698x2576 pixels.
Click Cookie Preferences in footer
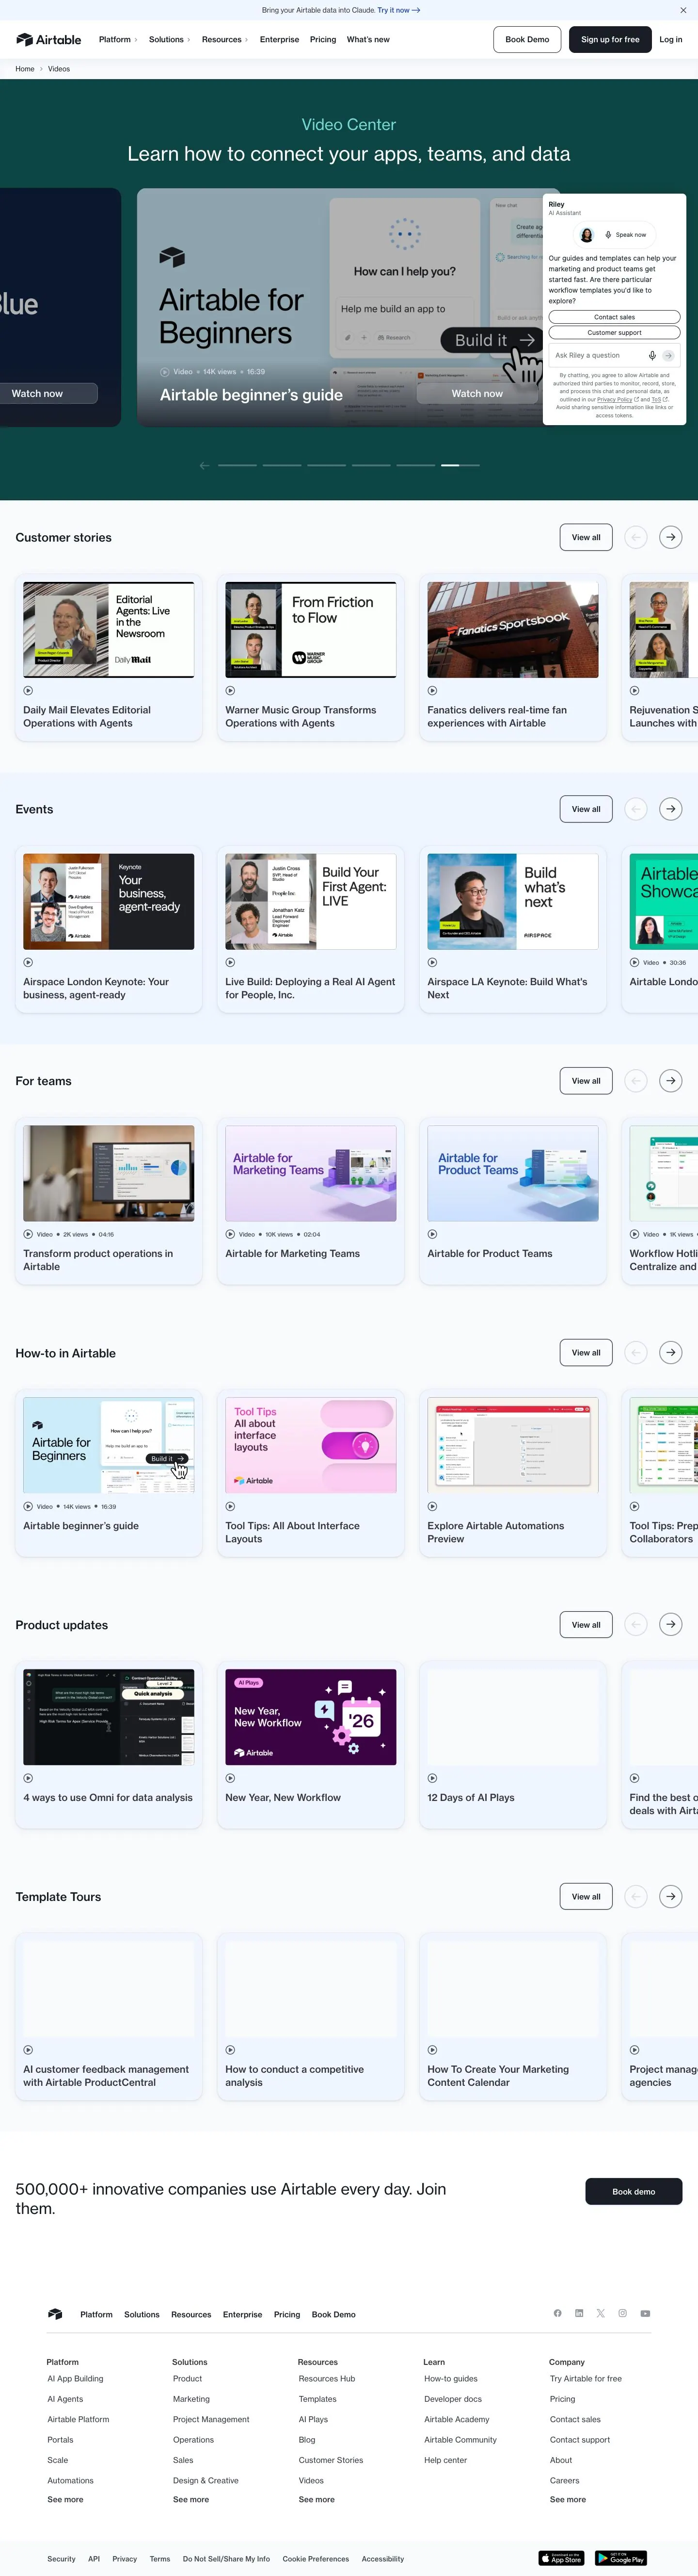pyautogui.click(x=316, y=2559)
